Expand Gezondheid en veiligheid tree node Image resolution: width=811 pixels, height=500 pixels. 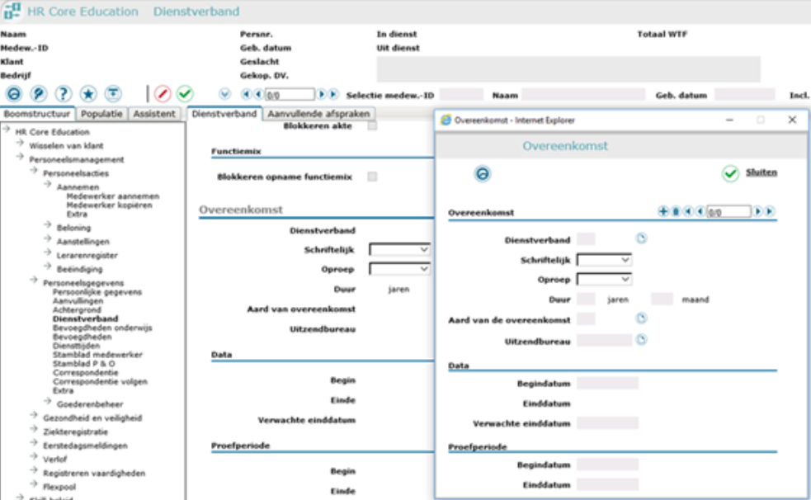click(34, 416)
